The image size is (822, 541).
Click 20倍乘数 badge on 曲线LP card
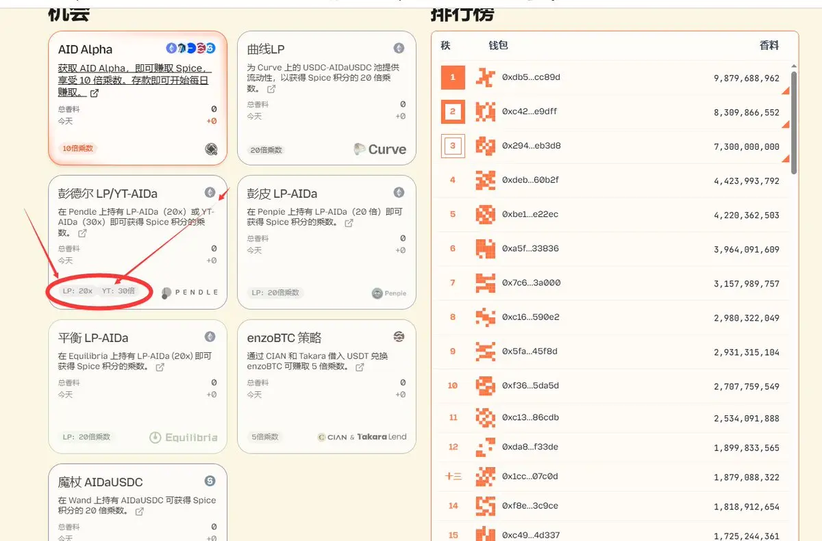pyautogui.click(x=266, y=150)
